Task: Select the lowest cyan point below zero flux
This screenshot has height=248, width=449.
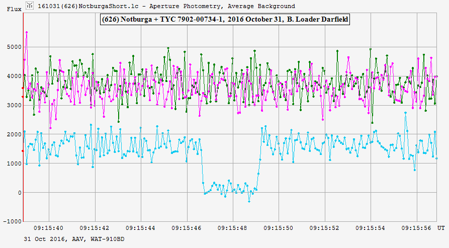Action: pyautogui.click(x=249, y=202)
